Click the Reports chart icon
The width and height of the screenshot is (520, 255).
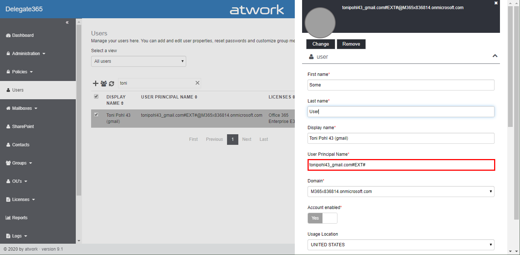click(8, 218)
